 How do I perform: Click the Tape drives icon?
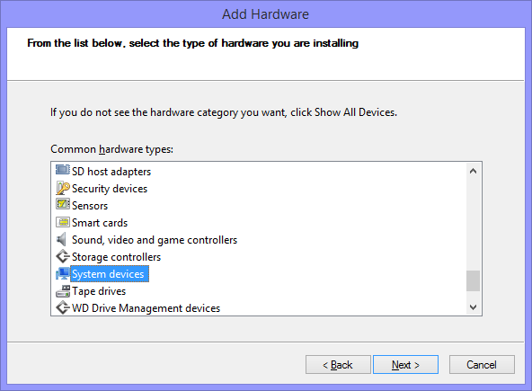pyautogui.click(x=62, y=291)
